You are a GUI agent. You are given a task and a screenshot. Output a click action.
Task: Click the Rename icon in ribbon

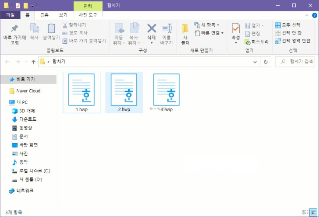(166, 29)
